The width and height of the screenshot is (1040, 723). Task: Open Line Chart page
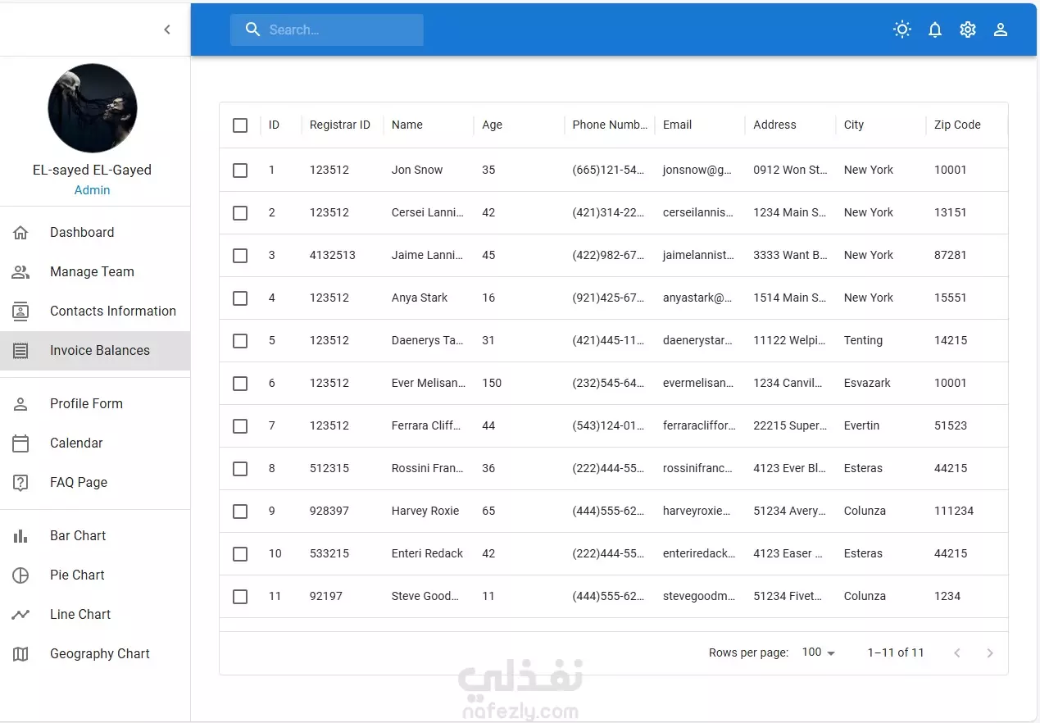click(x=95, y=615)
